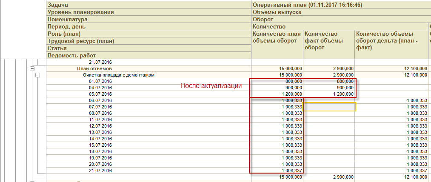Click 2 900,000 in План объемов row
Image resolution: width=431 pixels, height=182 pixels.
[343, 68]
